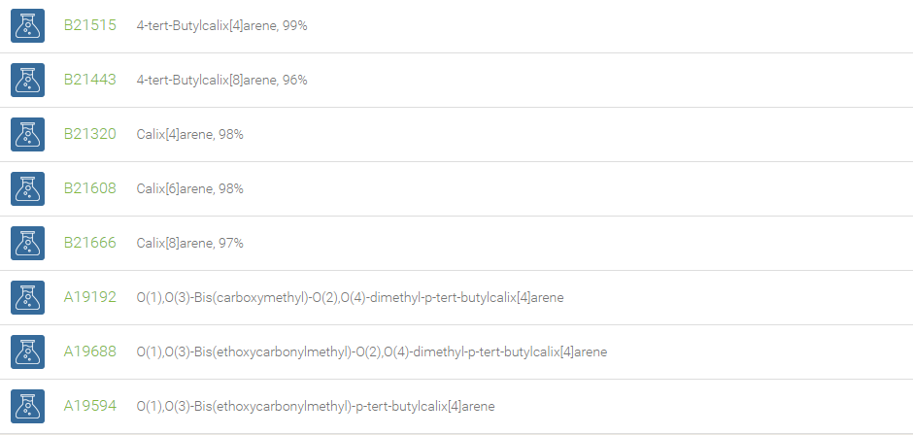Open the B21320 product link

tap(89, 134)
